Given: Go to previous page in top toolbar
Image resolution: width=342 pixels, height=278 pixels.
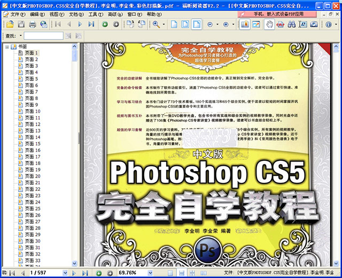Looking at the screenshot, I should tap(69, 24).
